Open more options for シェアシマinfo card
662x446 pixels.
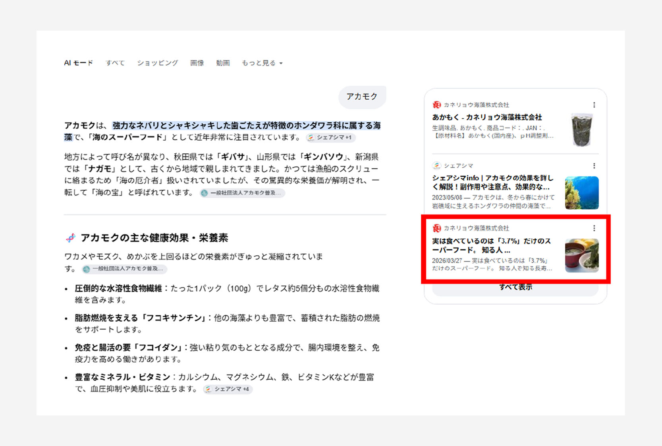click(x=594, y=166)
